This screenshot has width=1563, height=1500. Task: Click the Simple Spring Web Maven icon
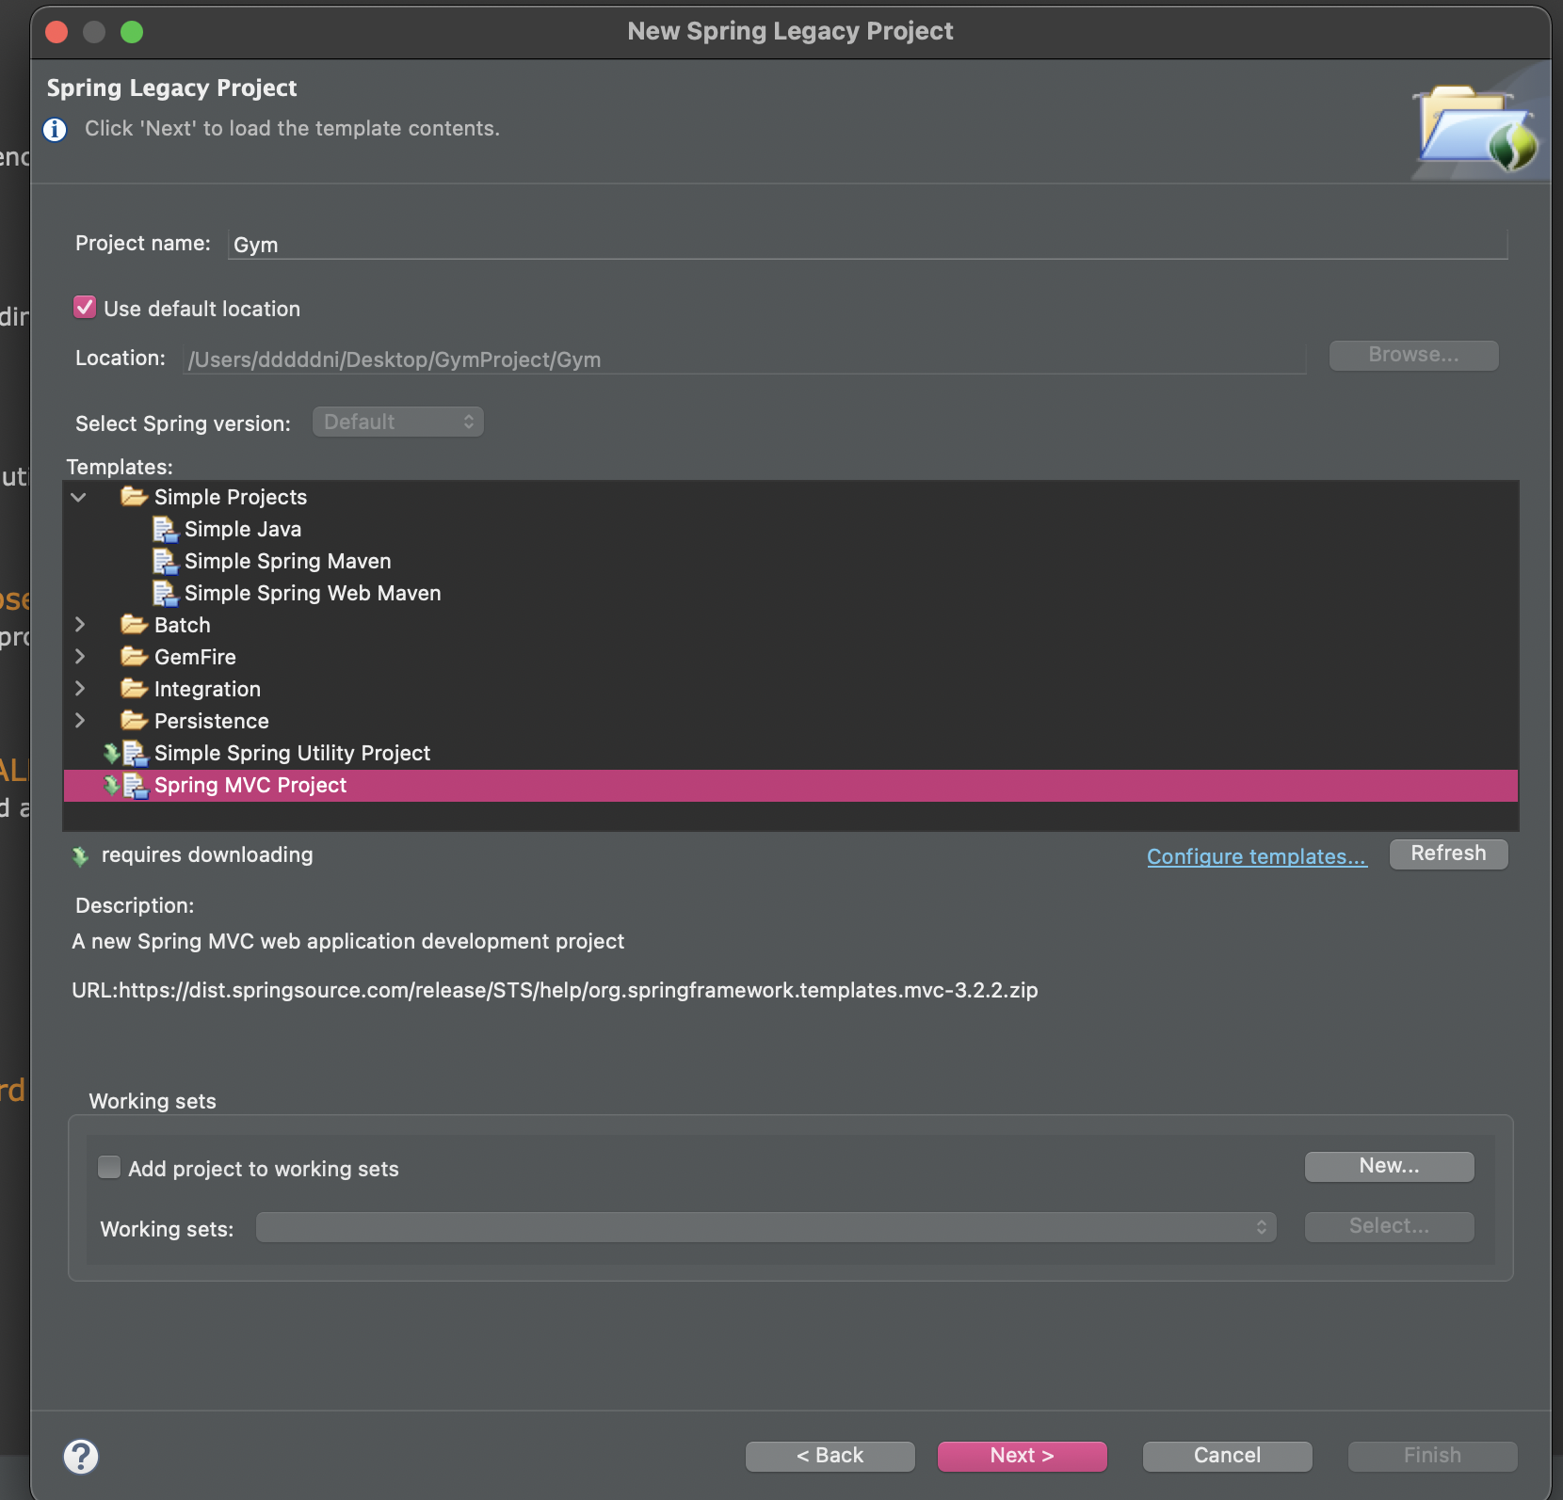coord(166,593)
